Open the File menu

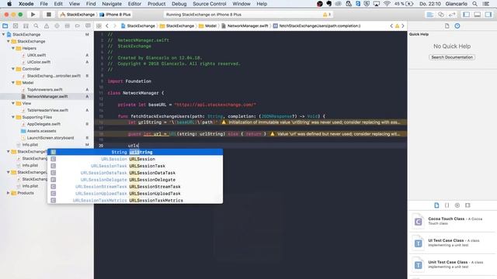click(43, 4)
